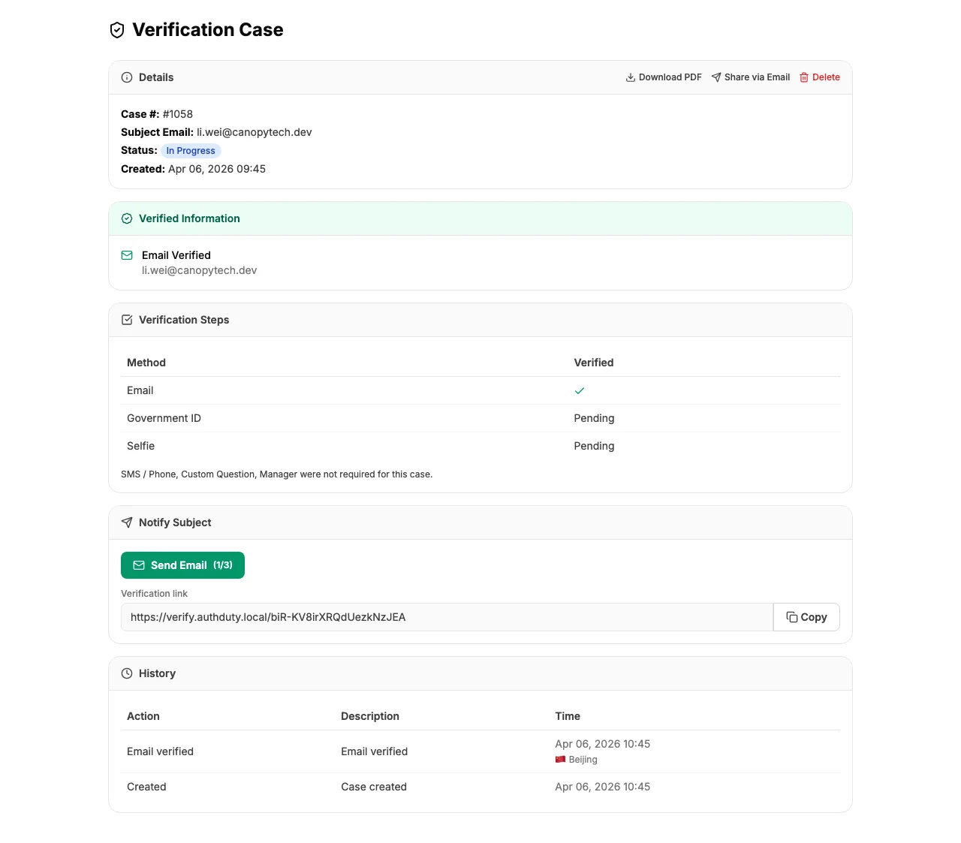
Task: Click the info icon in the Details header
Action: point(127,77)
